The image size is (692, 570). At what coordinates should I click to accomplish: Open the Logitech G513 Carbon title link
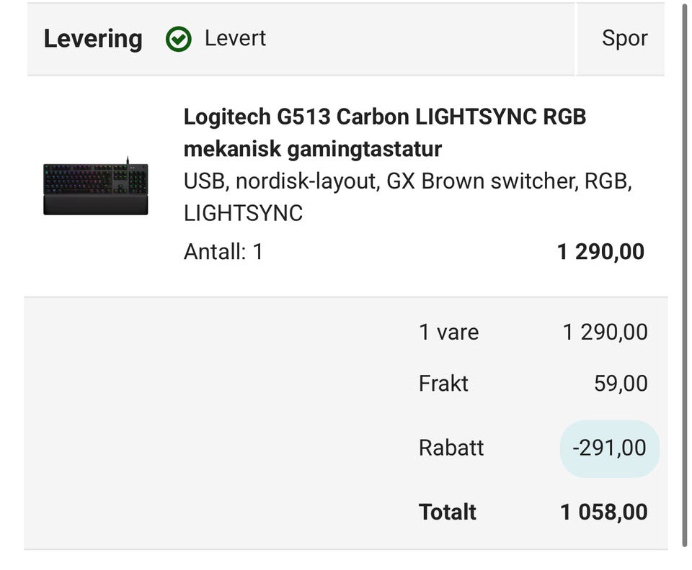point(384,117)
